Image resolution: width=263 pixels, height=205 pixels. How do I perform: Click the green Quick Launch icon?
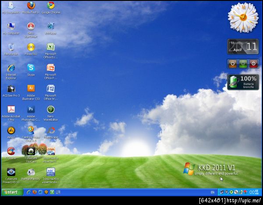52,192
